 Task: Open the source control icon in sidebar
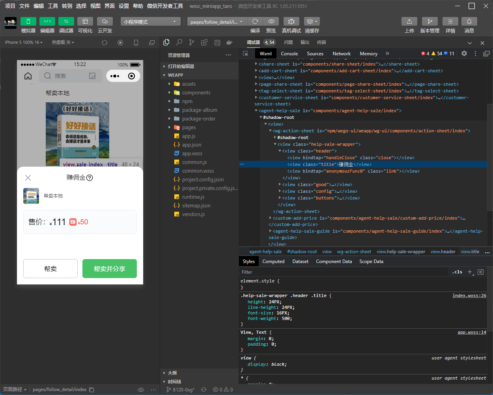(192, 42)
